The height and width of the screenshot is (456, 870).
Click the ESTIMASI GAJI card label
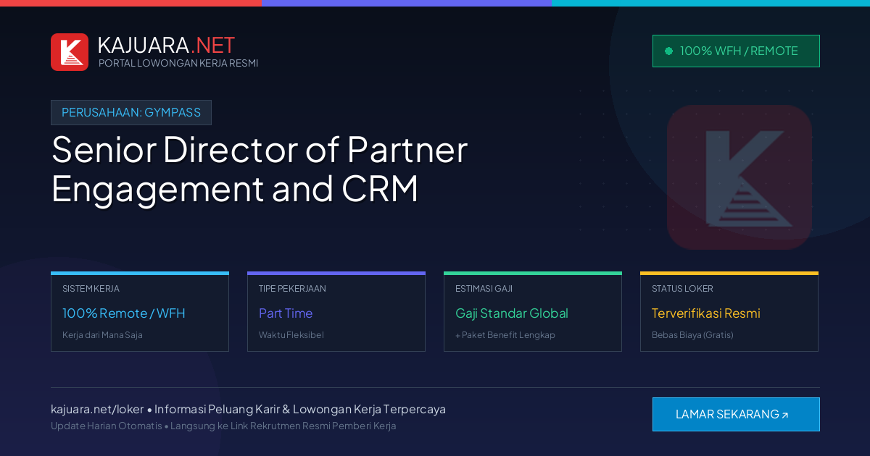click(x=484, y=288)
